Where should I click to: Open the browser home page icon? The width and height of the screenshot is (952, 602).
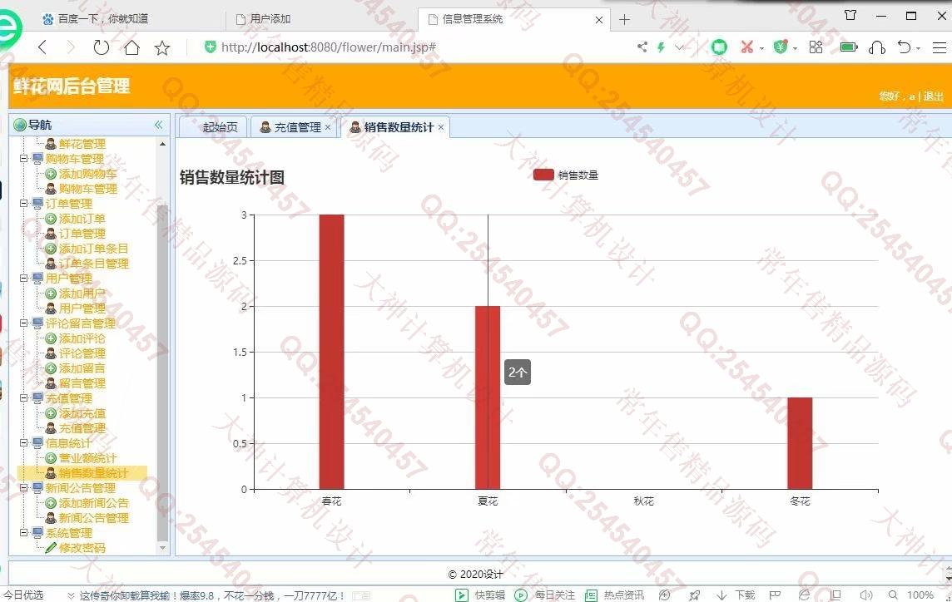pos(131,47)
